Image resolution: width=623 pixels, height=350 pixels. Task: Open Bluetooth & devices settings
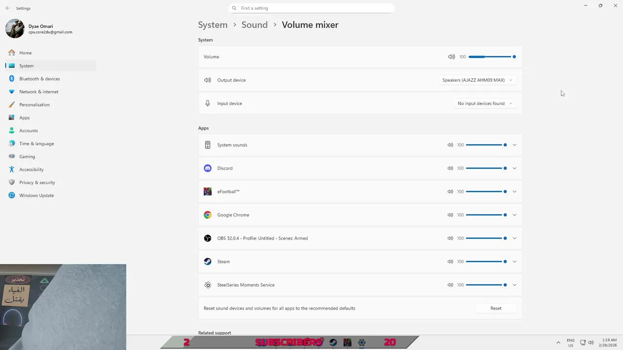click(x=39, y=79)
